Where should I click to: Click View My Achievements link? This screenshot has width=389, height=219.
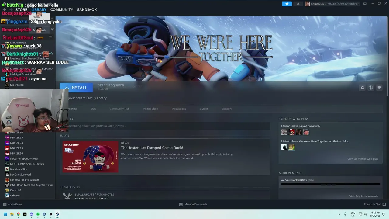(x=363, y=196)
